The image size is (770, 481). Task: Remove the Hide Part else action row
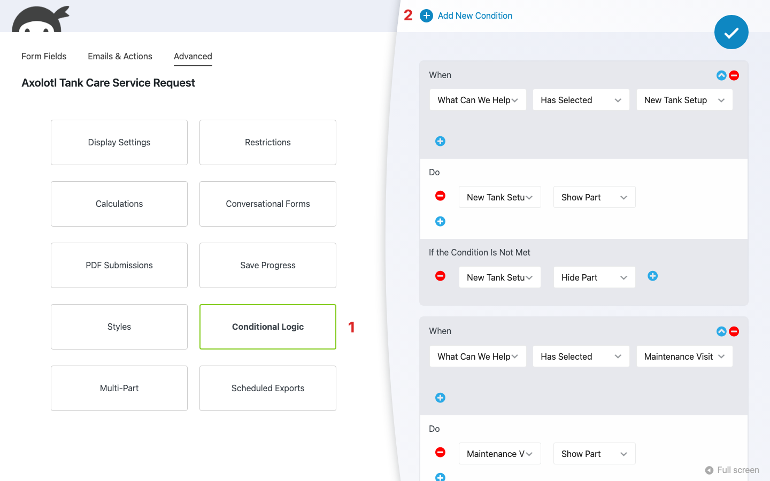[440, 276]
